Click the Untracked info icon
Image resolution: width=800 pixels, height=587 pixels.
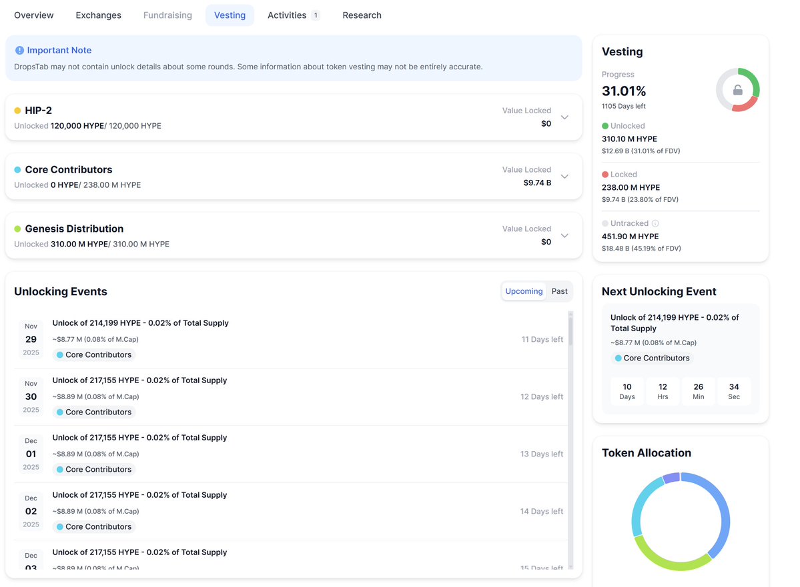point(656,223)
